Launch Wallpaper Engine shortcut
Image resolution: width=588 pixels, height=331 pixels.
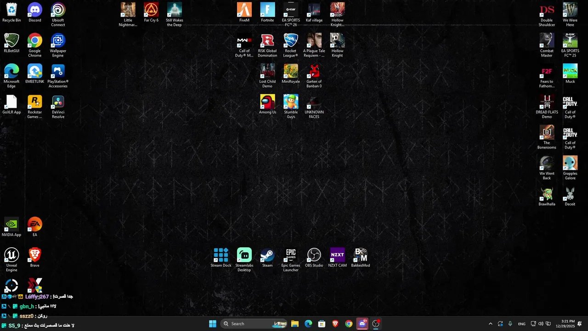point(58,46)
